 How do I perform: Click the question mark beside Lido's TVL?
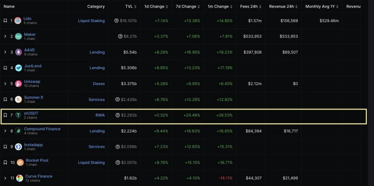pos(116,21)
